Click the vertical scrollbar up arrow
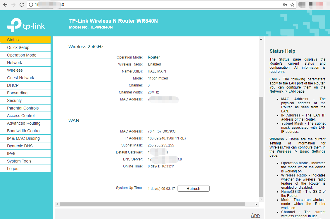 (x=261, y=39)
